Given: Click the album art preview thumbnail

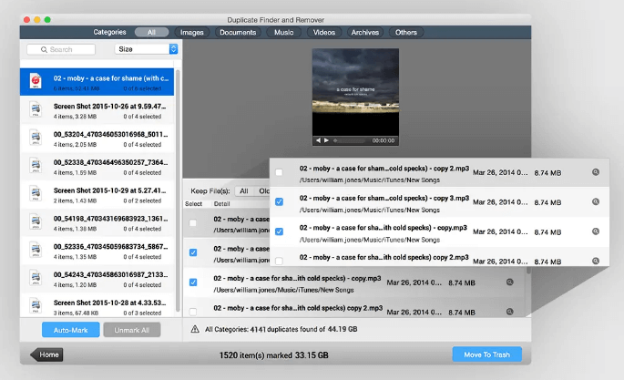Looking at the screenshot, I should [355, 92].
